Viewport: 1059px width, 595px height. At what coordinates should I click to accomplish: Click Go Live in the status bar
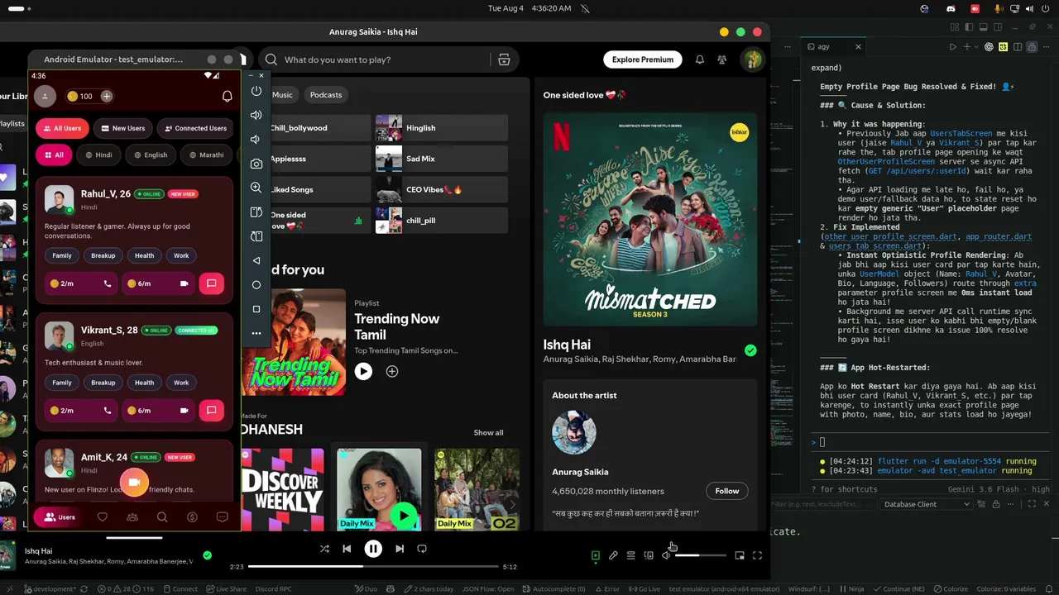coord(644,589)
